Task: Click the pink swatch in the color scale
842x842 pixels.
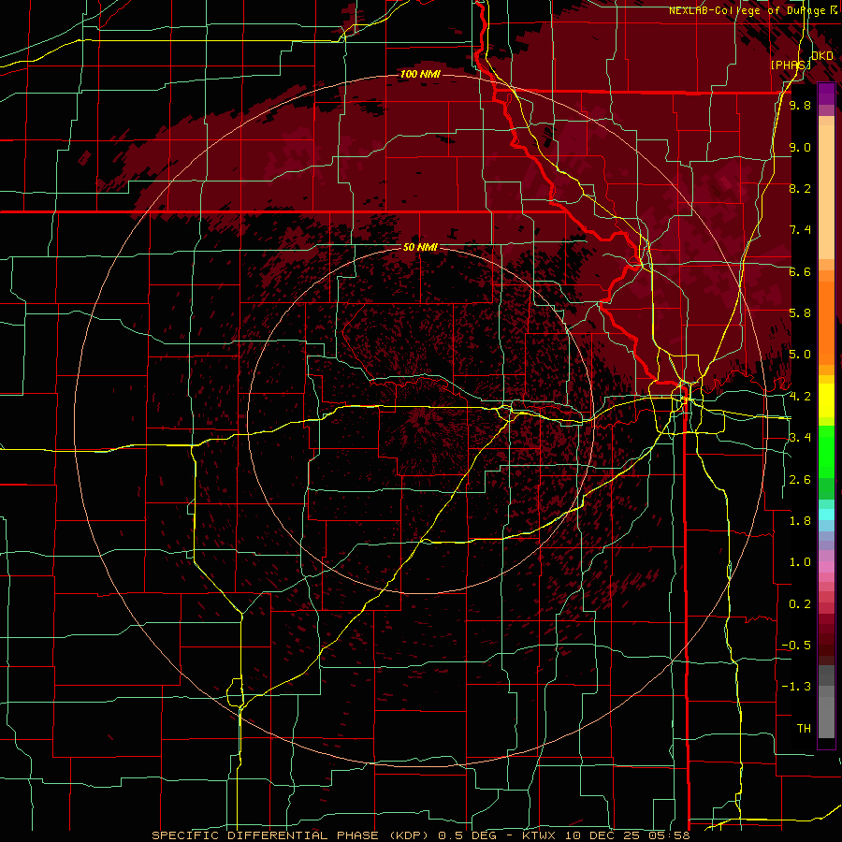Action: coord(826,567)
